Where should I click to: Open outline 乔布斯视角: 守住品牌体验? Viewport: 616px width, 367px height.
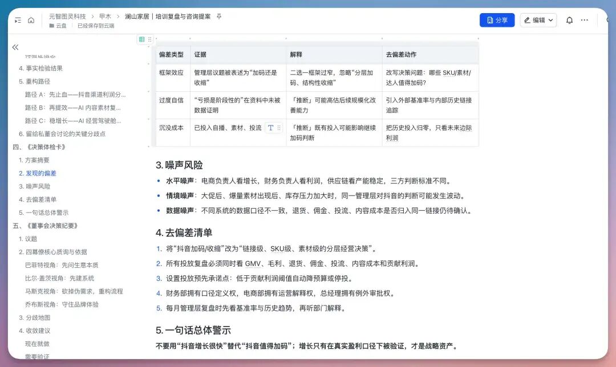click(x=62, y=304)
